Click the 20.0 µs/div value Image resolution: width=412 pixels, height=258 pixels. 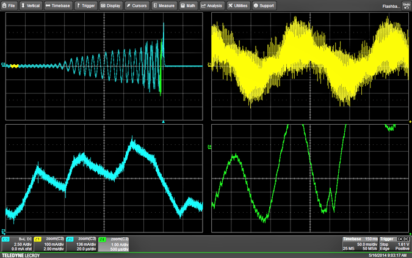pos(87,249)
